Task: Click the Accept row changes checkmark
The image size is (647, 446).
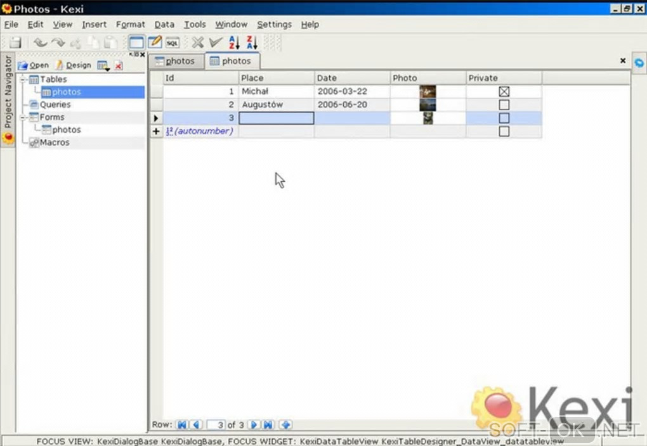Action: [x=216, y=42]
